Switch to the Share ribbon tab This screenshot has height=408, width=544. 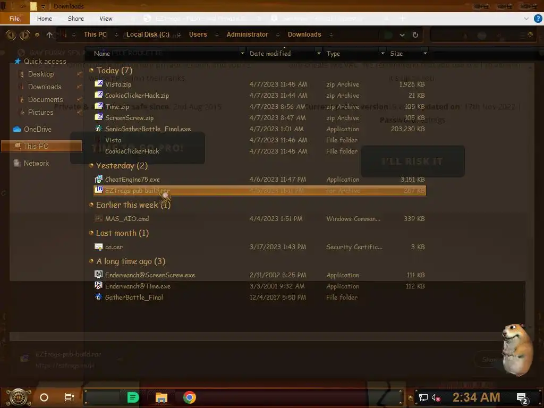75,19
